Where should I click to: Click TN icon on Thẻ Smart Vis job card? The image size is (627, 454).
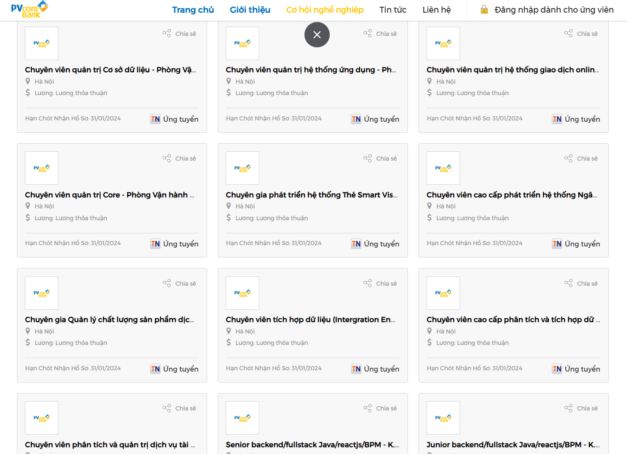[356, 244]
